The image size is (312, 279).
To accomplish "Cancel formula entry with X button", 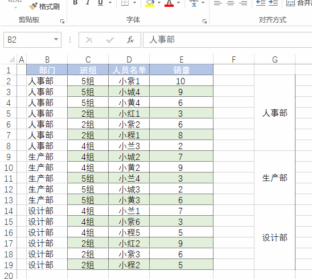I will pos(89,40).
